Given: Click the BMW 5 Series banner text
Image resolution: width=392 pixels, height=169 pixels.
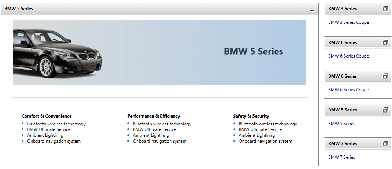Looking at the screenshot, I should [x=253, y=51].
